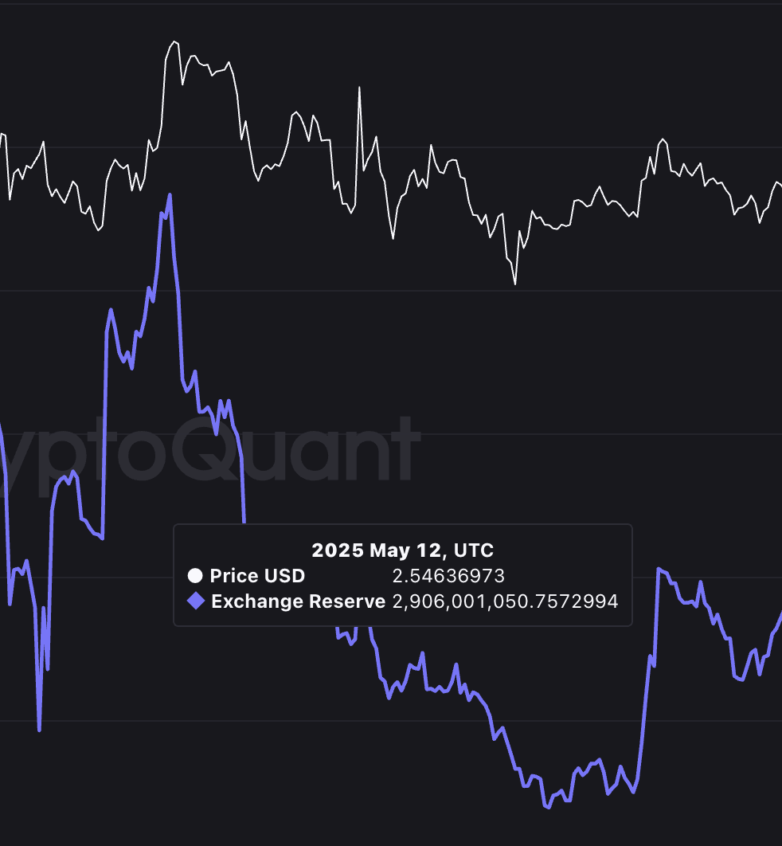Select the reserve value 2,906,001,050.7572994

506,601
